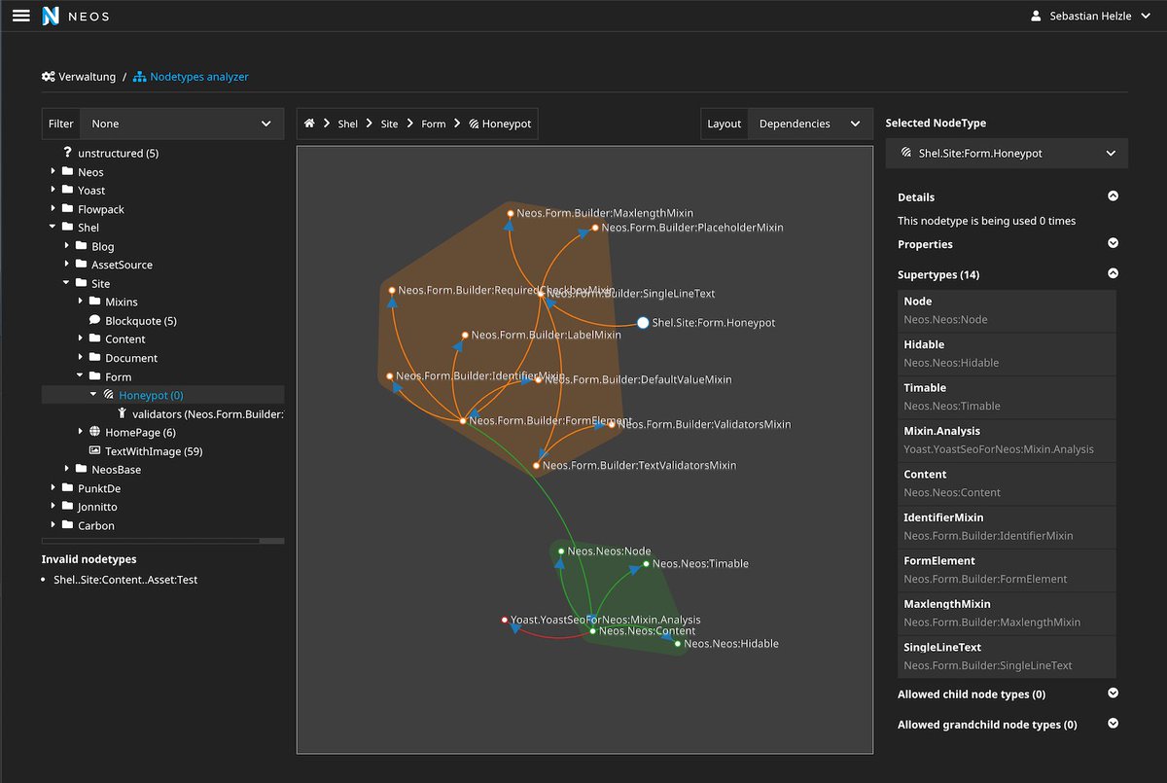Click the Neos.Form.Builder:ValidatorsMixin graph node
The height and width of the screenshot is (783, 1167).
pyautogui.click(x=612, y=424)
